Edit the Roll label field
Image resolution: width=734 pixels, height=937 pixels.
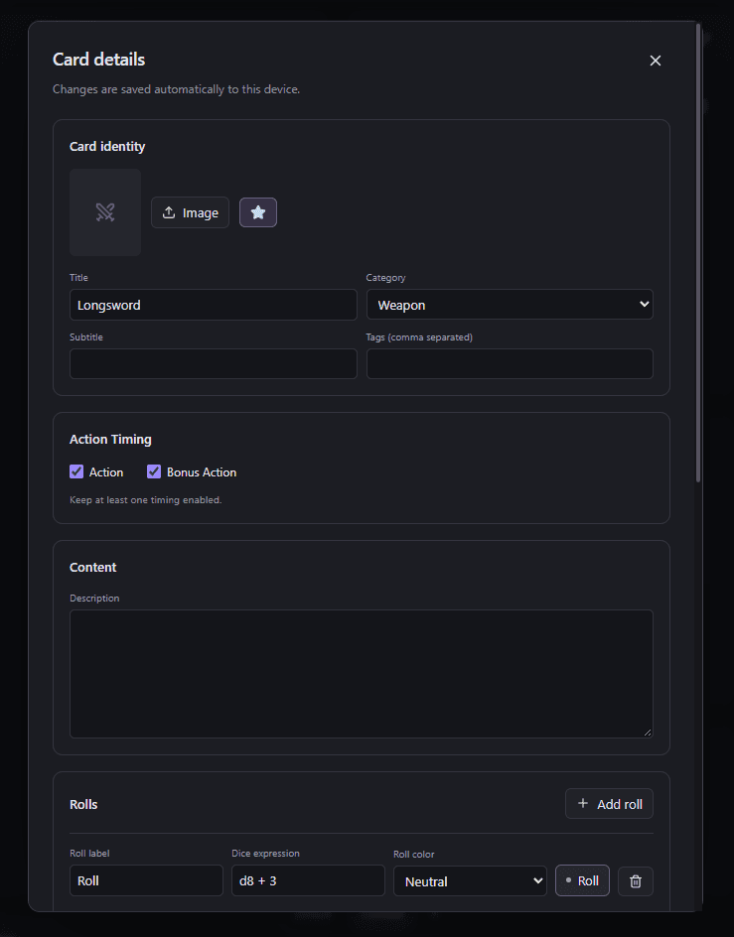pos(146,880)
